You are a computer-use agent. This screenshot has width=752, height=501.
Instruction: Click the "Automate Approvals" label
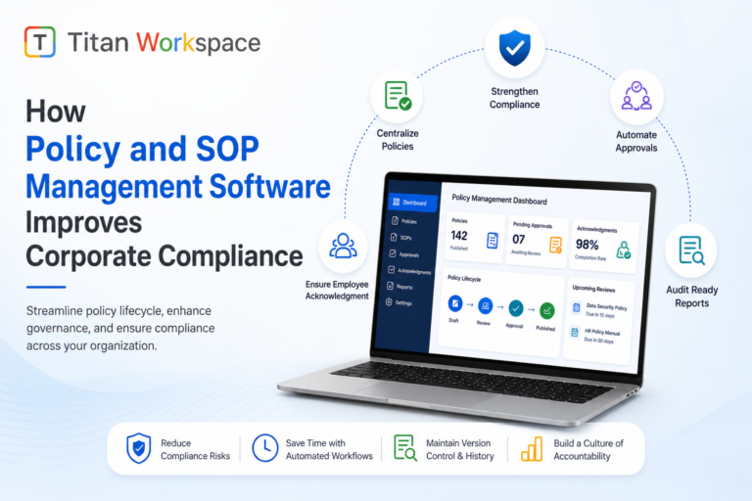[636, 142]
